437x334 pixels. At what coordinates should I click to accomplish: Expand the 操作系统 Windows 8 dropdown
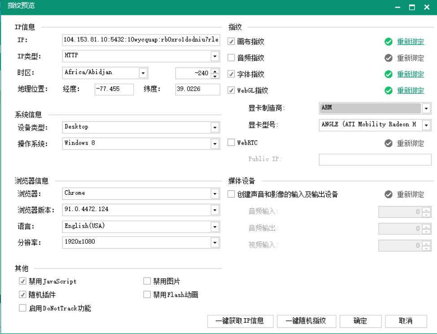(215, 144)
